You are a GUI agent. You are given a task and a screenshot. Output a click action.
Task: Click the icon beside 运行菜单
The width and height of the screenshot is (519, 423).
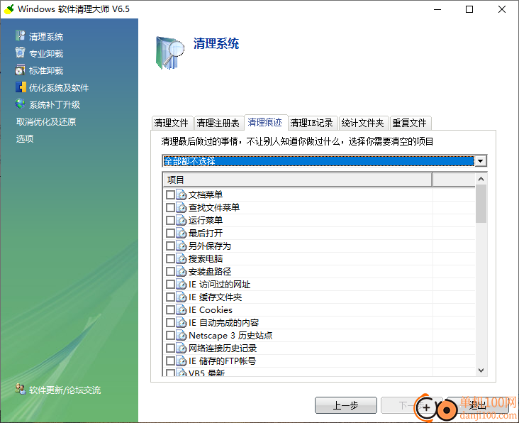click(182, 220)
